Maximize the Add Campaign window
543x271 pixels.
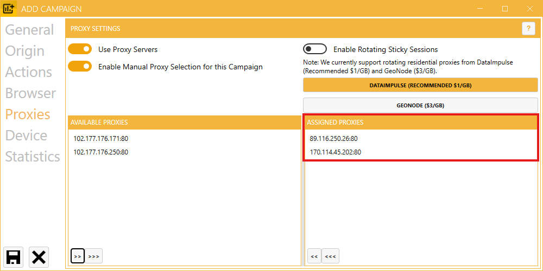(505, 9)
